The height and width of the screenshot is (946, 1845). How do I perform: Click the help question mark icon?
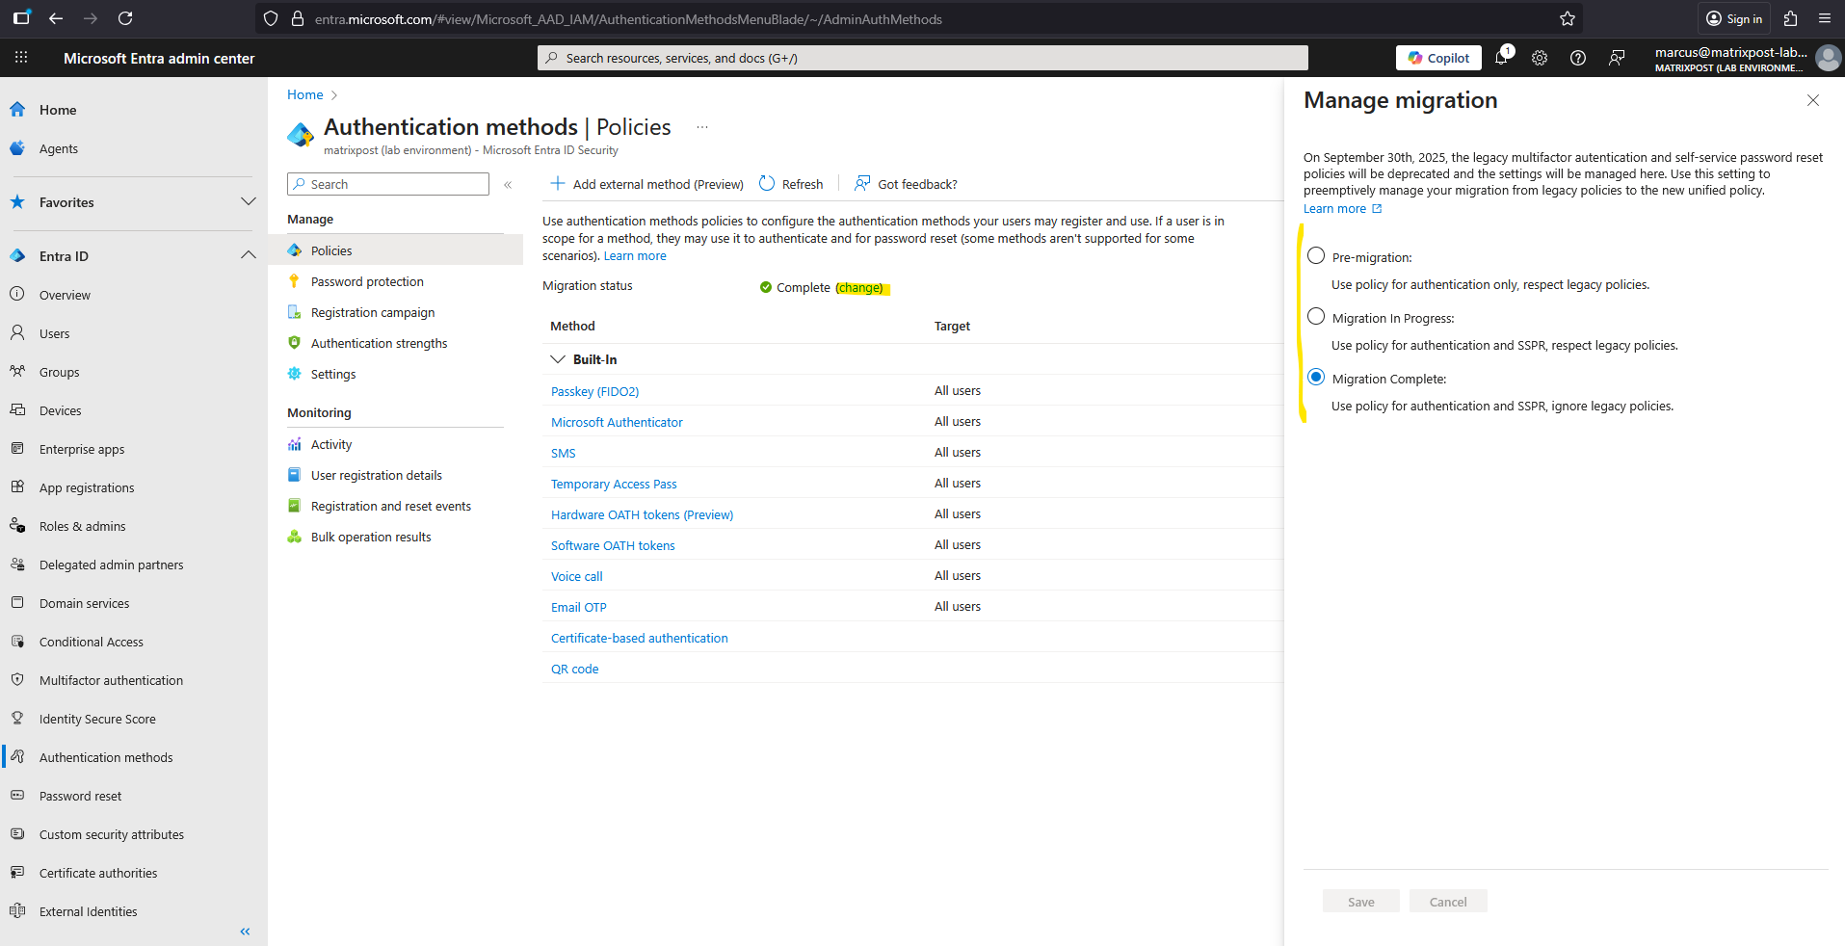pyautogui.click(x=1578, y=58)
